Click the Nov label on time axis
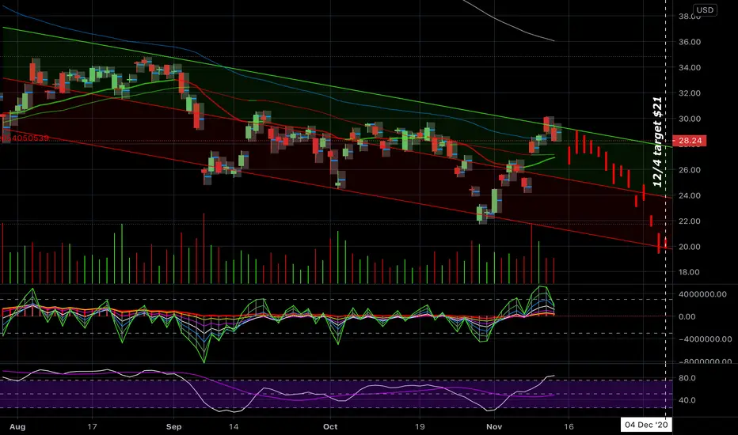738x435 pixels. pos(494,426)
